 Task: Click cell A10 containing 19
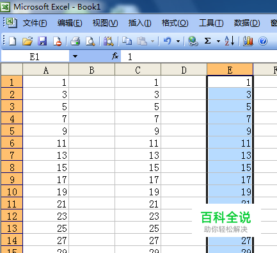pos(45,192)
